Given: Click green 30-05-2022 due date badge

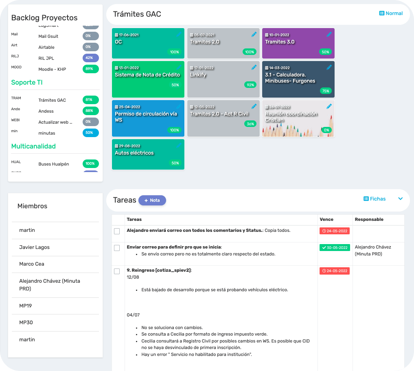Looking at the screenshot, I should click(x=335, y=247).
